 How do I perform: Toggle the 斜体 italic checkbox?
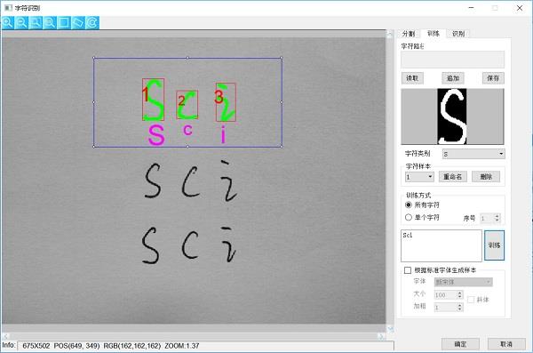[x=471, y=300]
